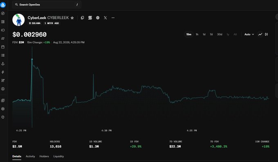Click the 7D Volume $22.3M stat

(176, 144)
